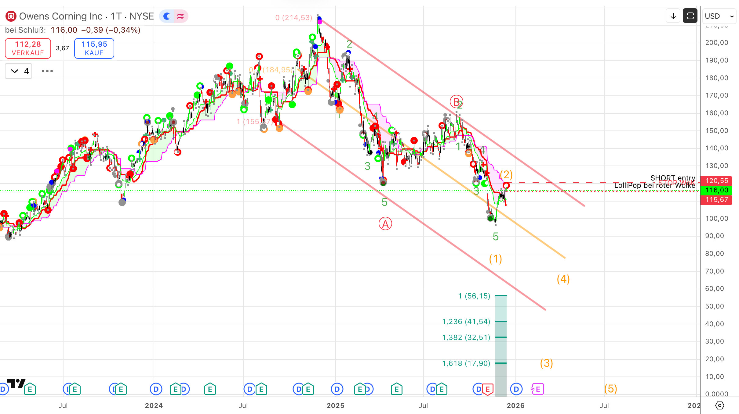
Task: Click the blue KAUF 115,95 button
Action: coord(94,48)
